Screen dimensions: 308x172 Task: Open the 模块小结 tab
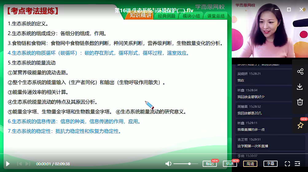point(191,16)
